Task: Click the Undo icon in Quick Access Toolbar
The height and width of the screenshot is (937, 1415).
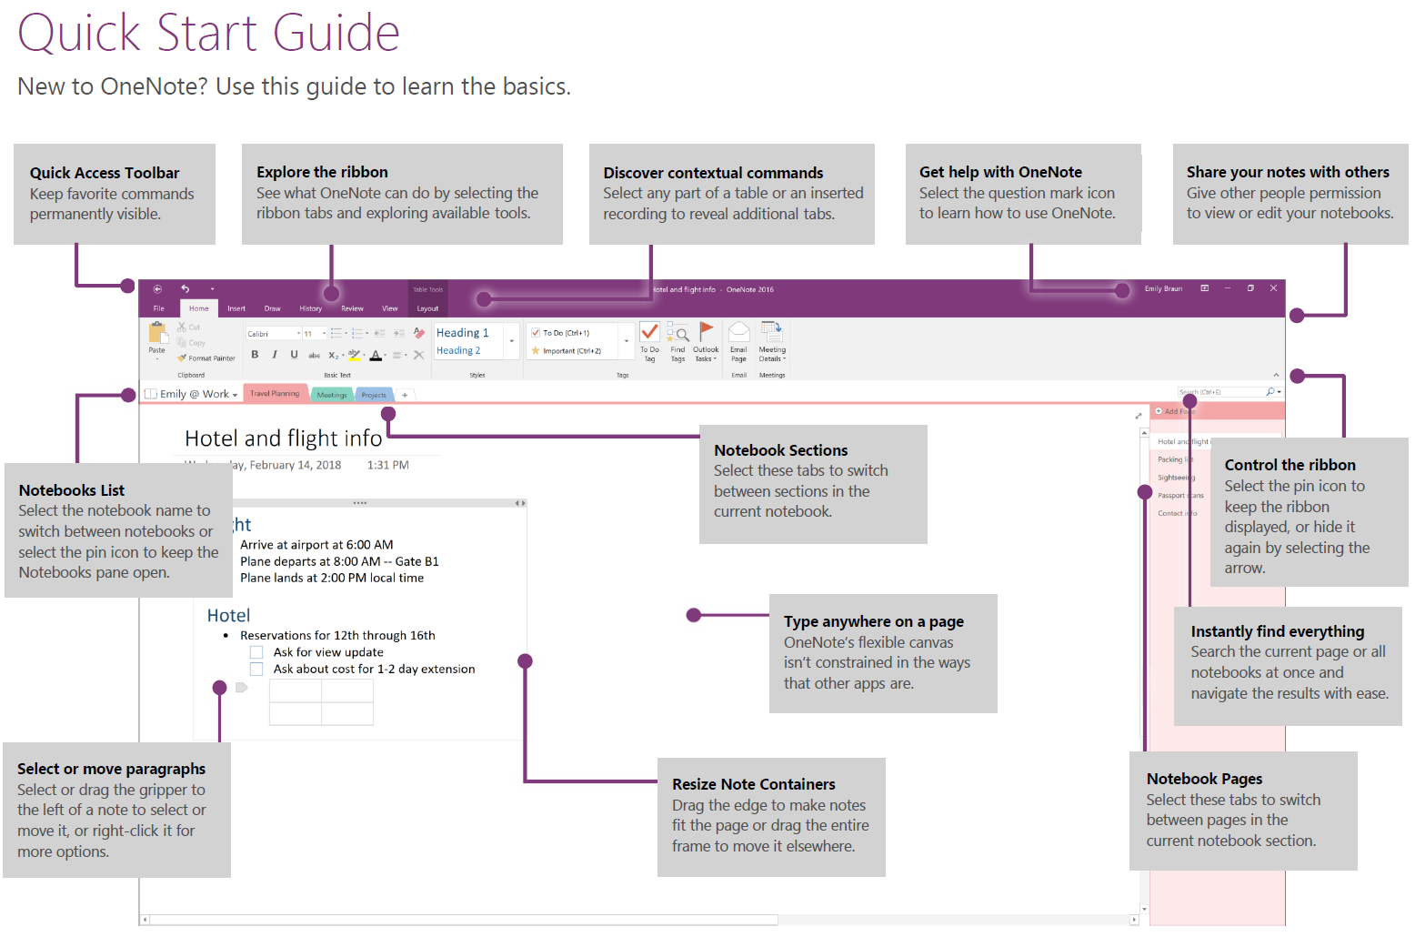Action: [x=185, y=289]
